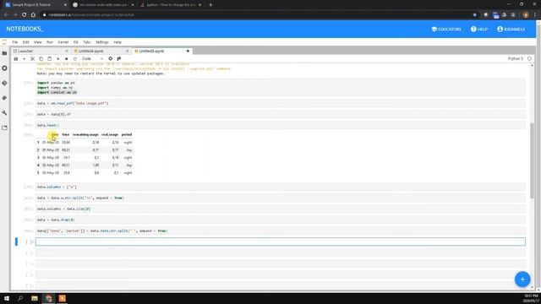Open the wrench property inspector icon
The image size is (541, 304).
click(4, 113)
